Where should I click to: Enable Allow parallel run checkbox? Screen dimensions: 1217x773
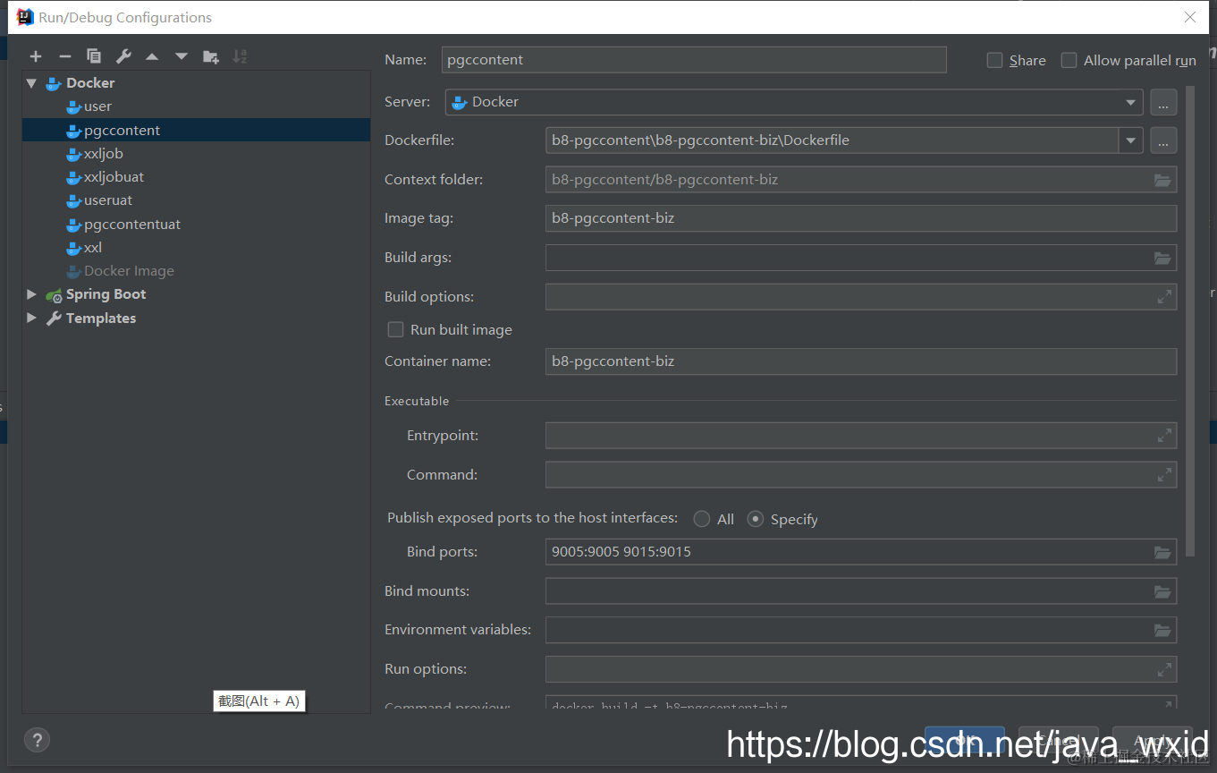point(1069,60)
